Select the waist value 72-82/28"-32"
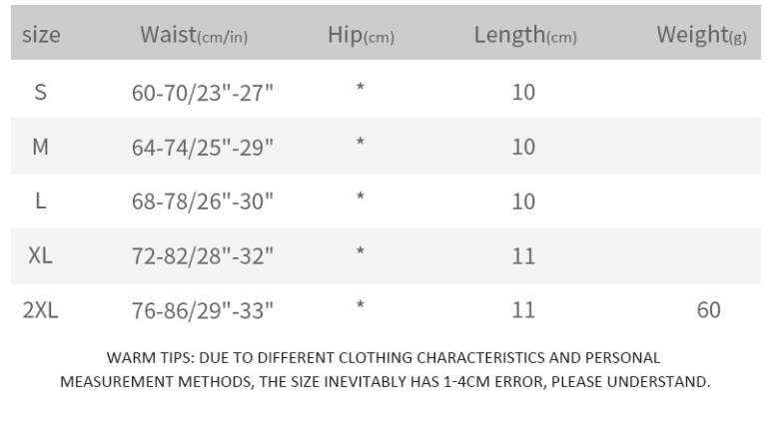This screenshot has height=425, width=769. [x=203, y=255]
